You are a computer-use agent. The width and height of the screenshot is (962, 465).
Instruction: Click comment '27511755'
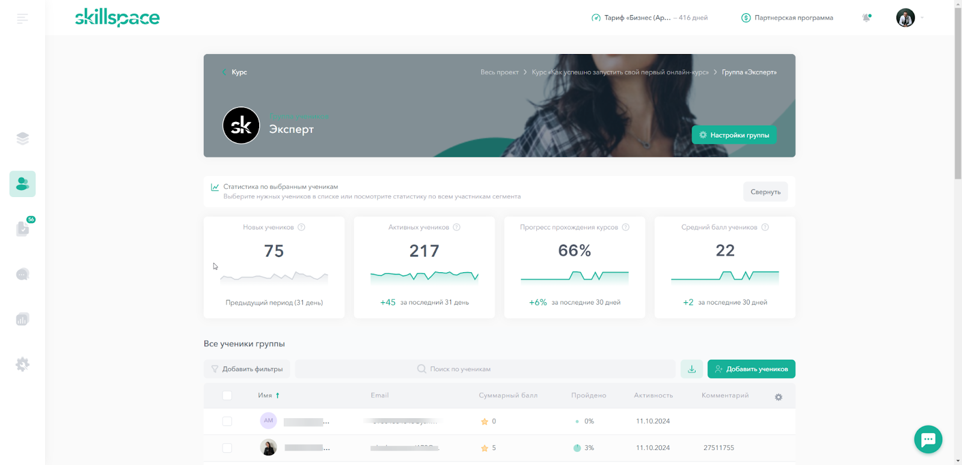(719, 448)
